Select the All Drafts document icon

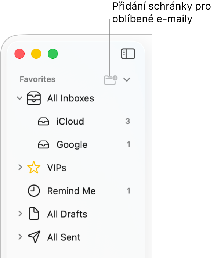pyautogui.click(x=34, y=214)
